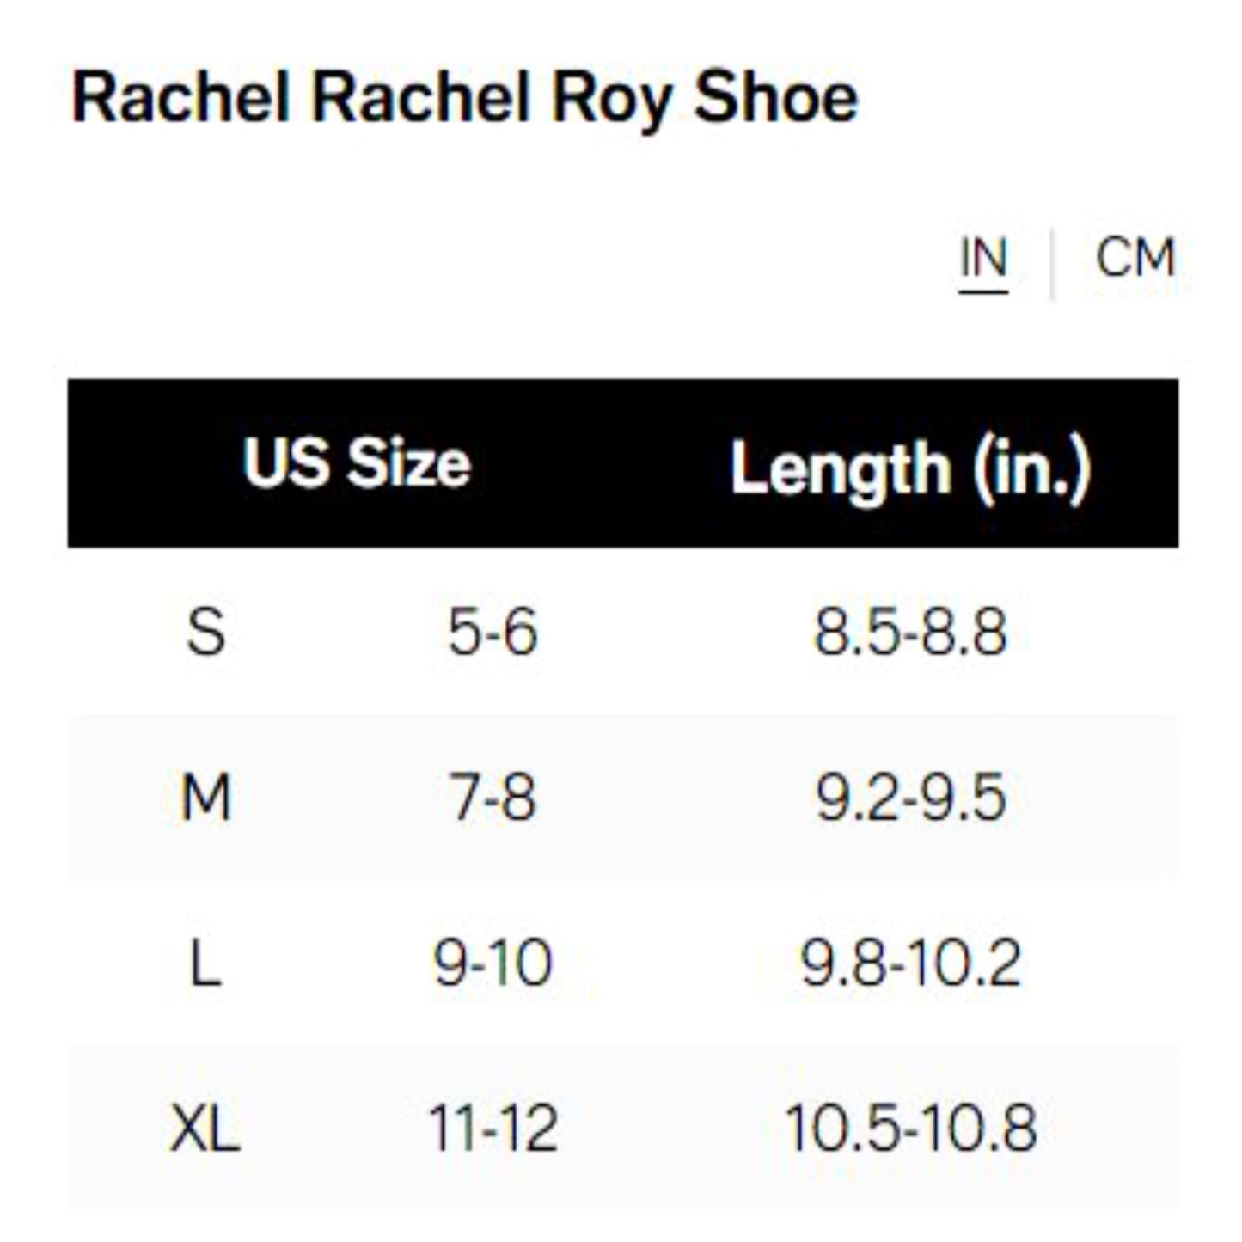Click the word Roy in the heading
This screenshot has width=1242, height=1242.
point(610,97)
